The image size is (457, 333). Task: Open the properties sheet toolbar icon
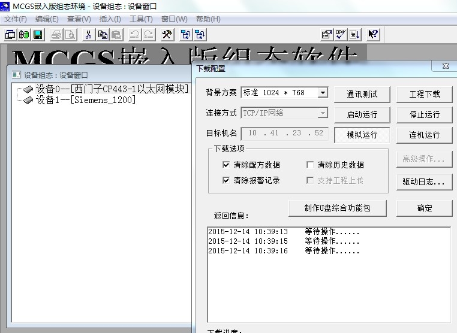pos(326,35)
